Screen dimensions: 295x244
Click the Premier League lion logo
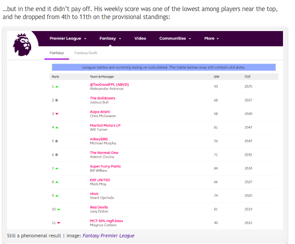22,44
